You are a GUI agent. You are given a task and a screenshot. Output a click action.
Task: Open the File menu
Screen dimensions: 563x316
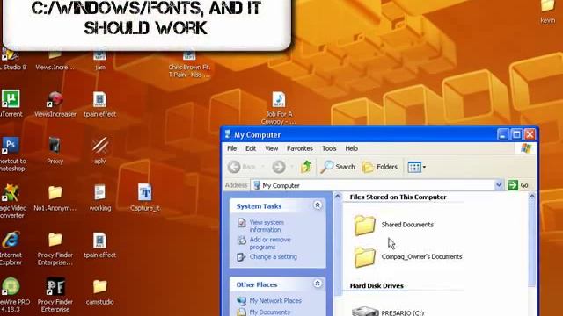231,148
